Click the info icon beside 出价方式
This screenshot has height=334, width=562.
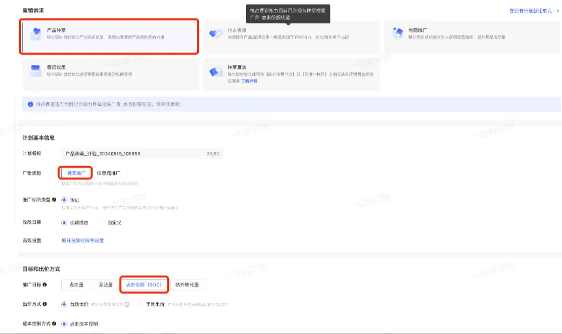(45, 304)
